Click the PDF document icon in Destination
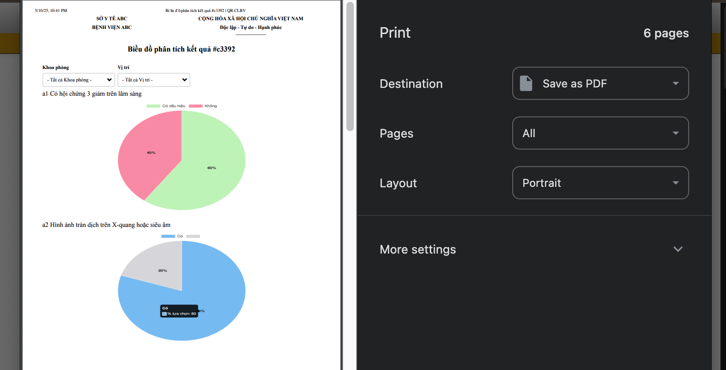The height and width of the screenshot is (370, 726). click(x=526, y=83)
